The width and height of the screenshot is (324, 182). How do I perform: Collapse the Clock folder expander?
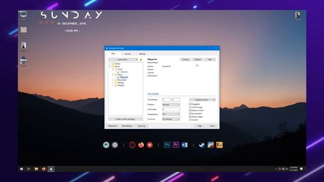[113, 69]
